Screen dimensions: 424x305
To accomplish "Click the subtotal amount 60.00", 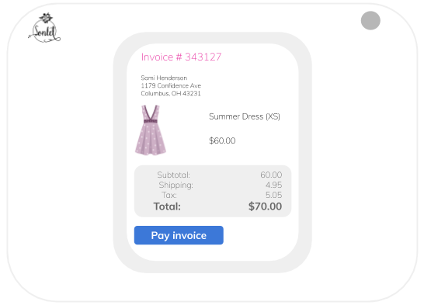I will (271, 175).
